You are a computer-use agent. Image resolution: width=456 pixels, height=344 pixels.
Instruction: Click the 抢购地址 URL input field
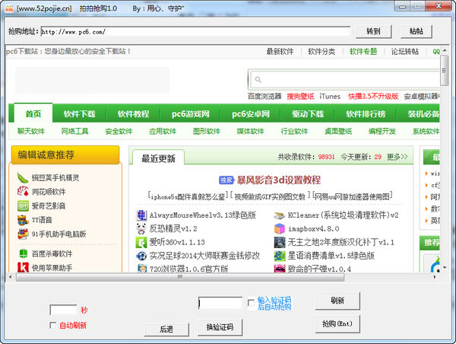[x=195, y=32]
